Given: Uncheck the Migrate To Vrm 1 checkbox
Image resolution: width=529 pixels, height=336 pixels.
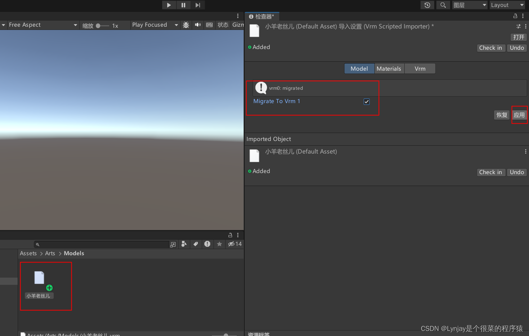Looking at the screenshot, I should click(366, 102).
